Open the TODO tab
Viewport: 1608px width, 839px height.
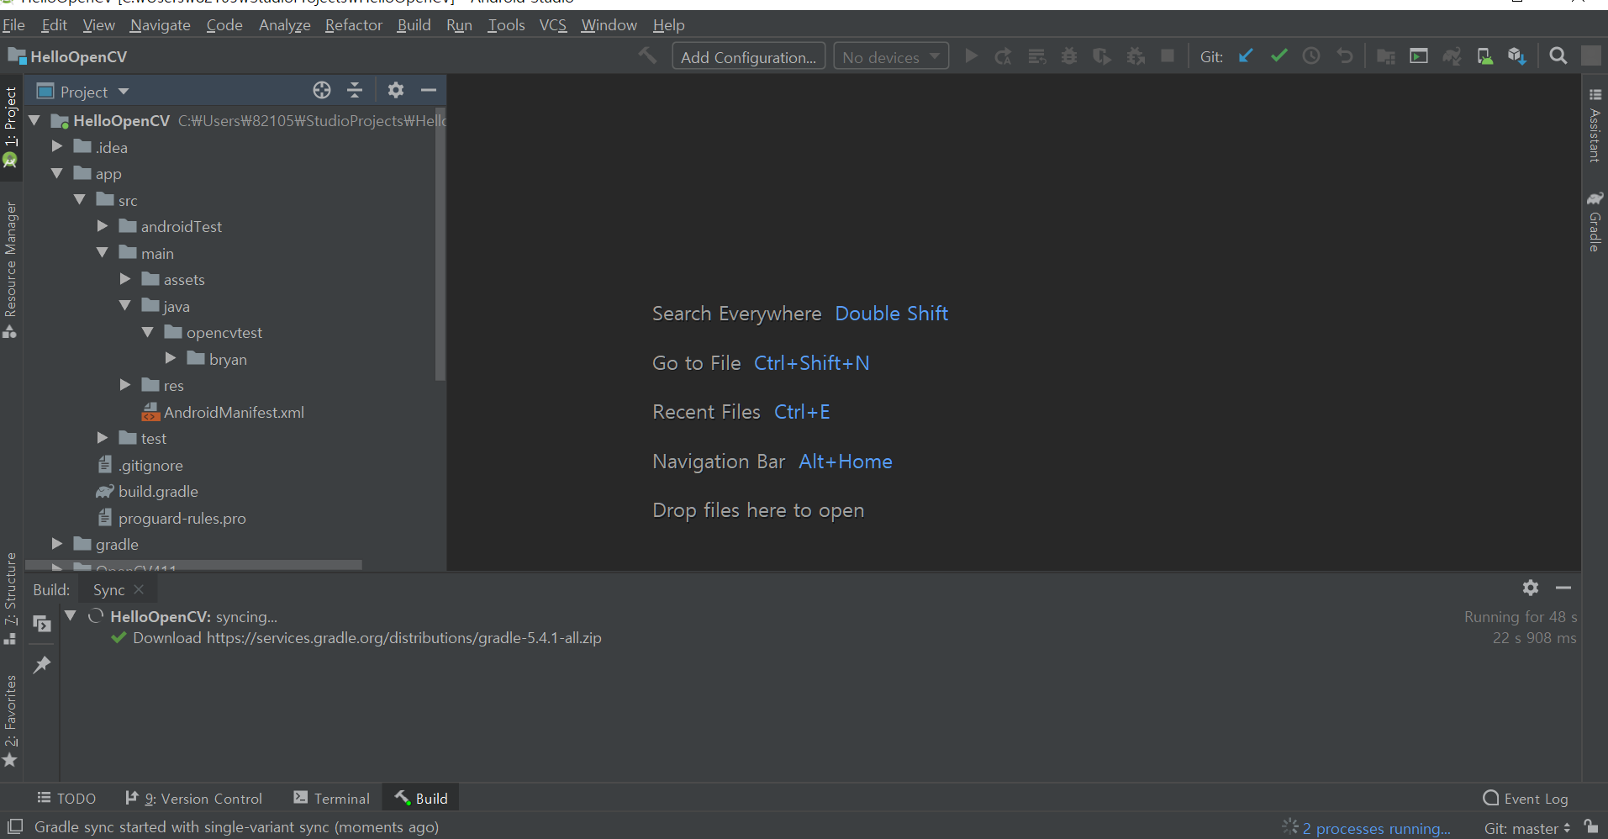[67, 798]
